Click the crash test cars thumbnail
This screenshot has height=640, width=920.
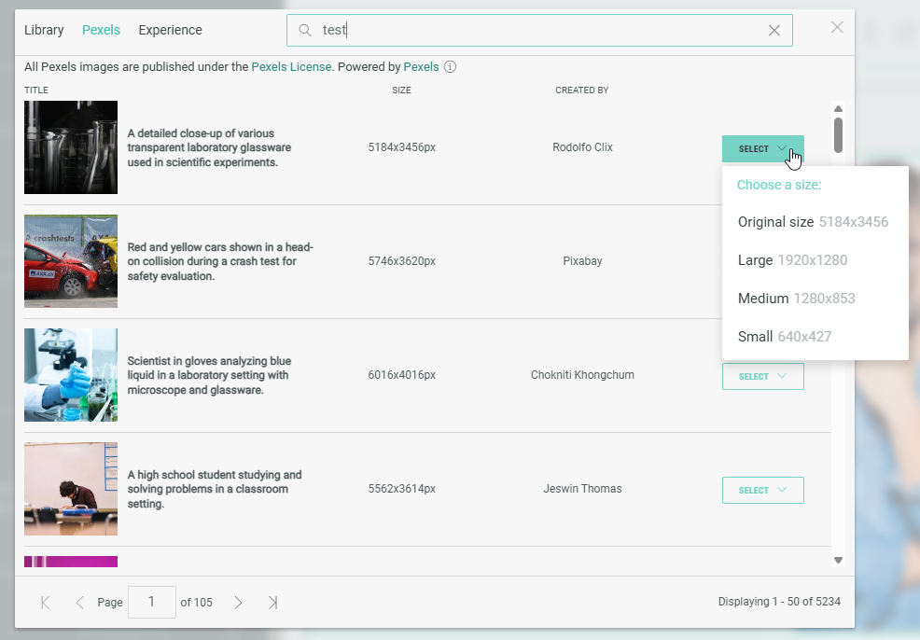(x=71, y=261)
